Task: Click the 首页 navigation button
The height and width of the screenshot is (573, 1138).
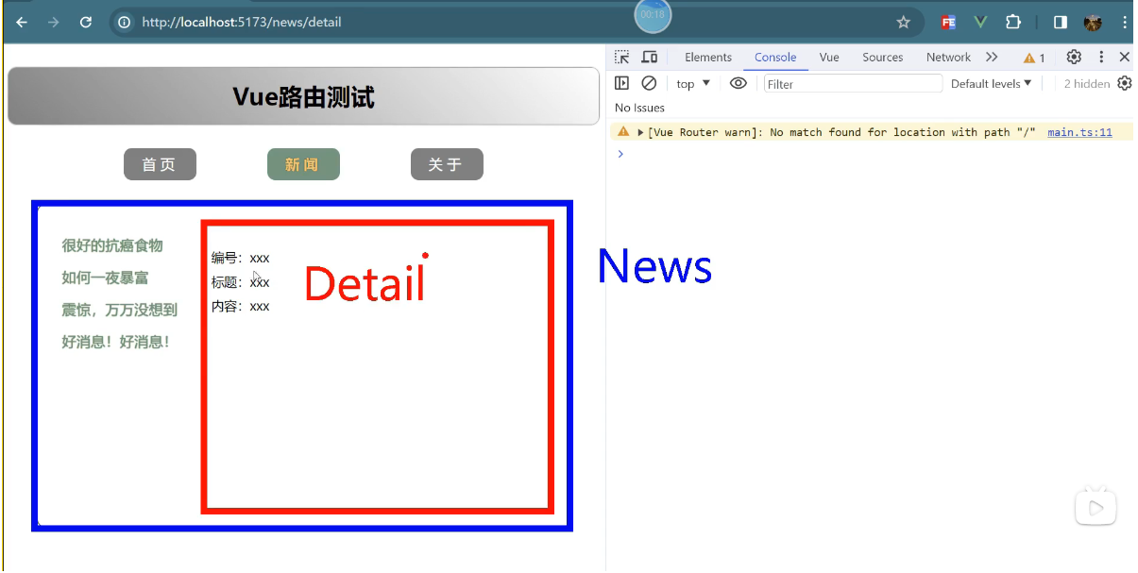Action: [x=160, y=164]
